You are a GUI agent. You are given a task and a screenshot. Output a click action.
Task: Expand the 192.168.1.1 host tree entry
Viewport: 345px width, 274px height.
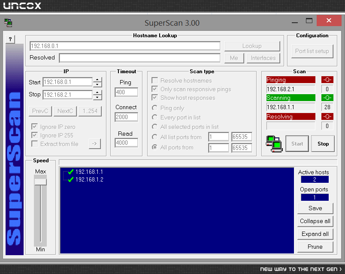tap(89, 172)
